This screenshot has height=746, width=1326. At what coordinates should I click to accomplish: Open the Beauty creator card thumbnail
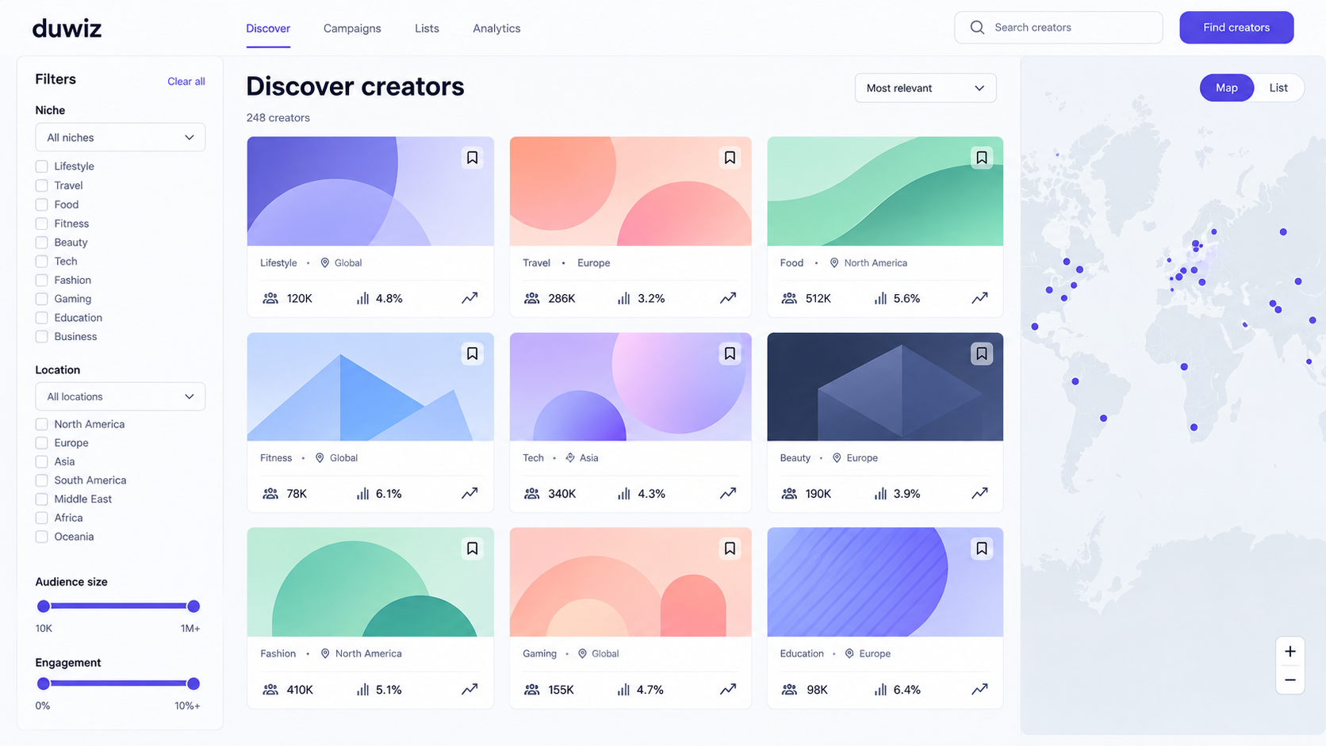(x=885, y=387)
